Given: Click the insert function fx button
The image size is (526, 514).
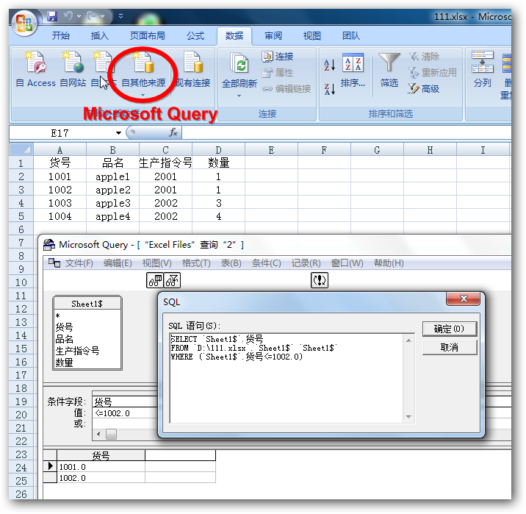Looking at the screenshot, I should tap(173, 132).
